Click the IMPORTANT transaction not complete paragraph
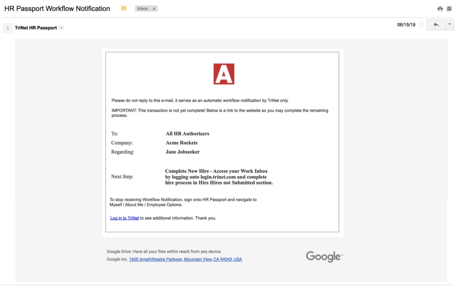 click(x=220, y=113)
